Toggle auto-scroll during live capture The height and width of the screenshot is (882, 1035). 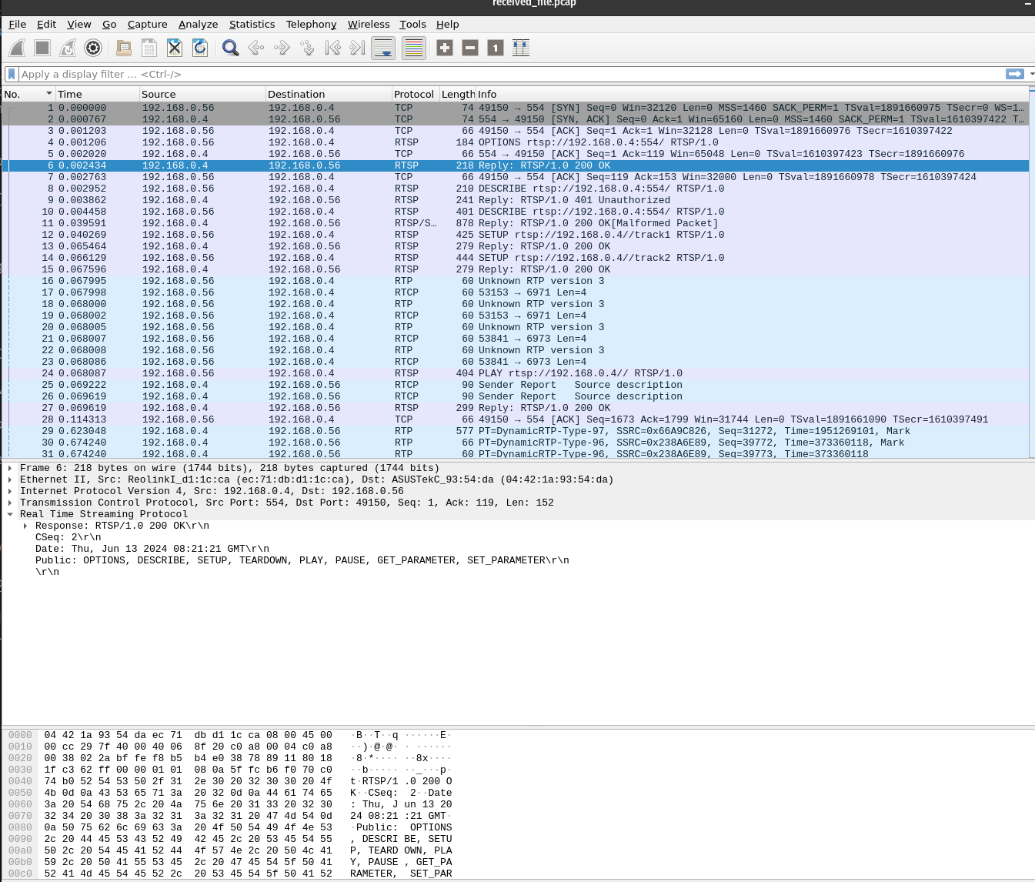(383, 48)
